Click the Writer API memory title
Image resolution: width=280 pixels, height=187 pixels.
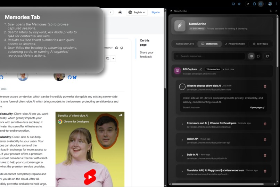[x=192, y=139]
